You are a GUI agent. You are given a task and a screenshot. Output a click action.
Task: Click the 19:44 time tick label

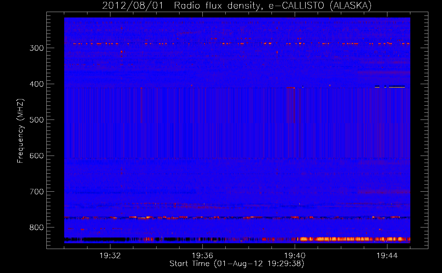(387, 256)
